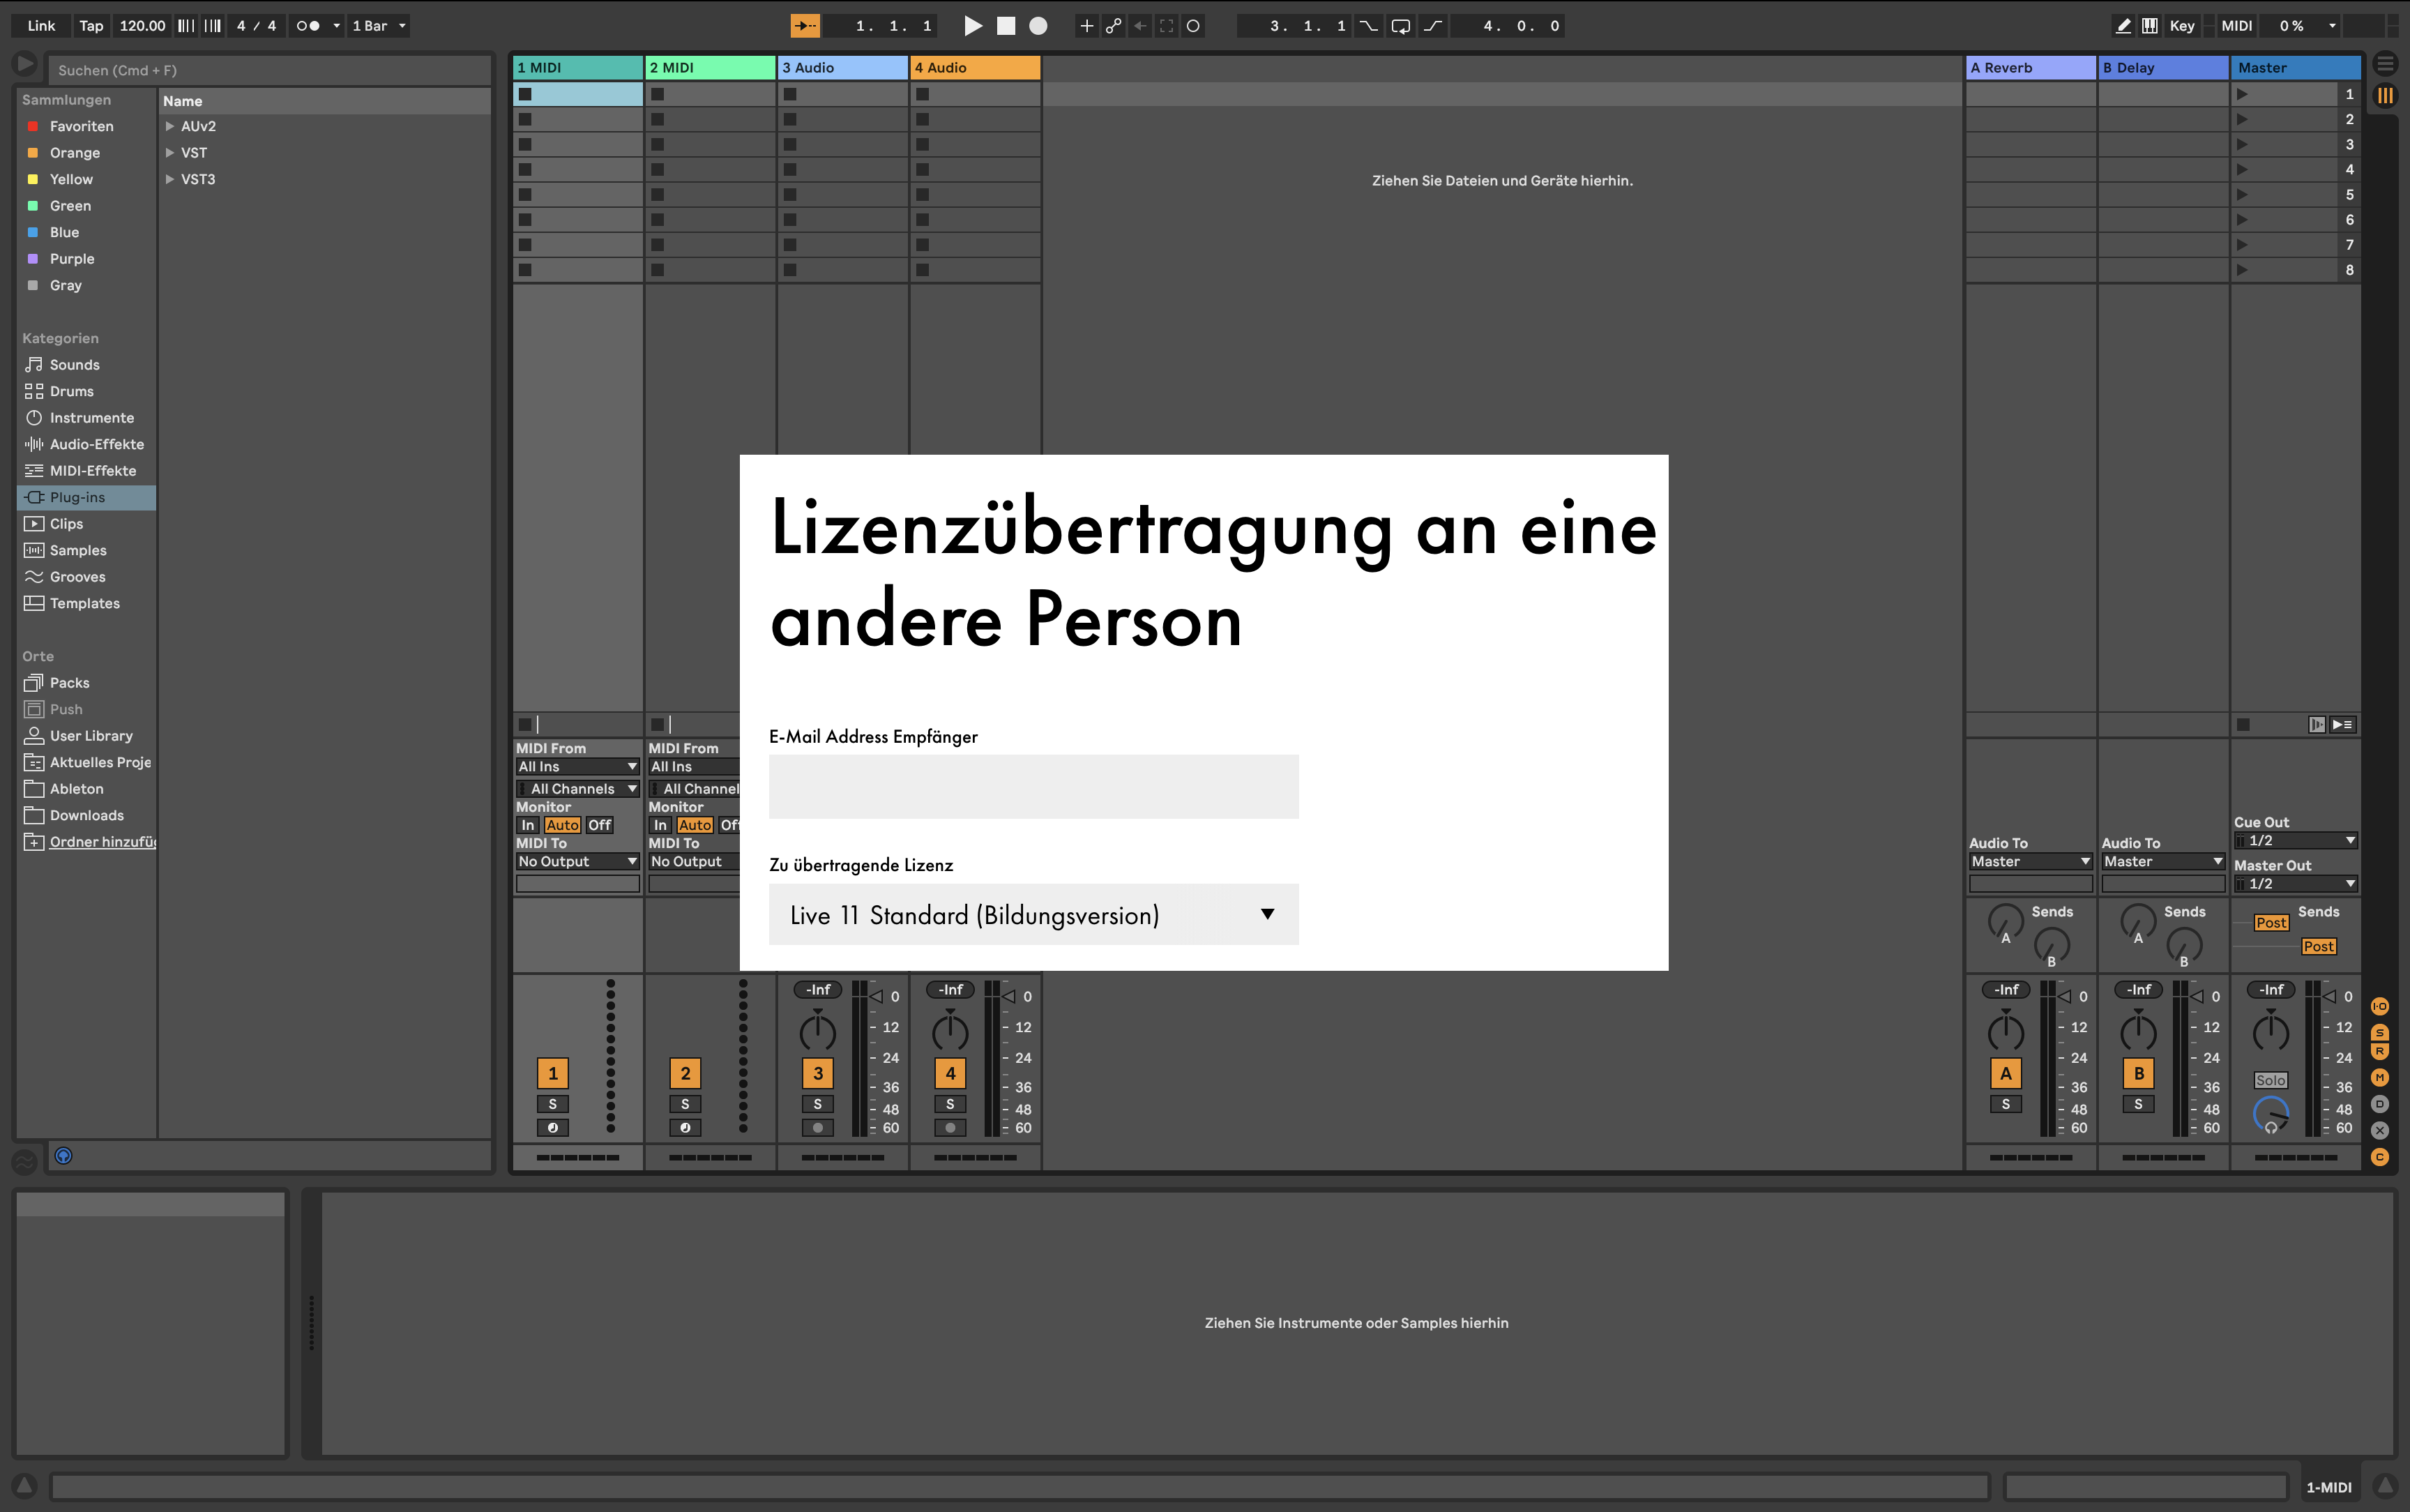Select the B Delay return track header
This screenshot has height=1512, width=2410.
(2163, 68)
